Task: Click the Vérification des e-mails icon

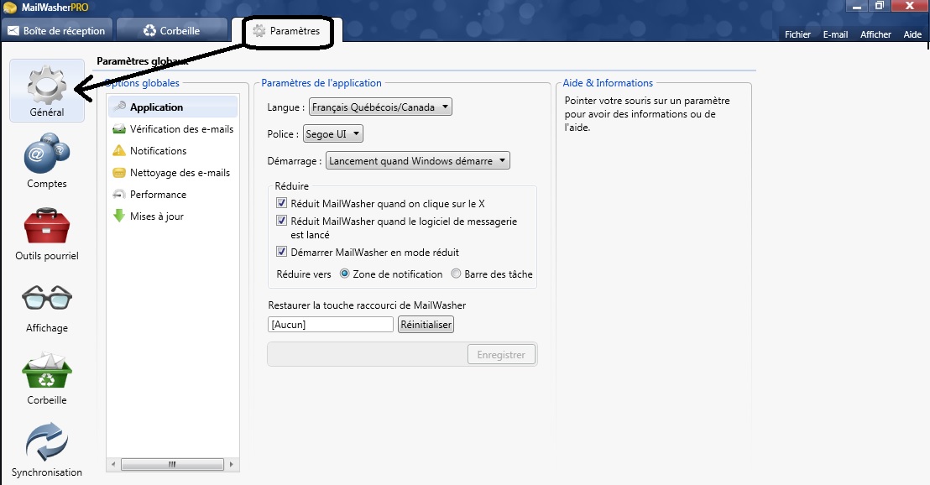Action: 119,128
